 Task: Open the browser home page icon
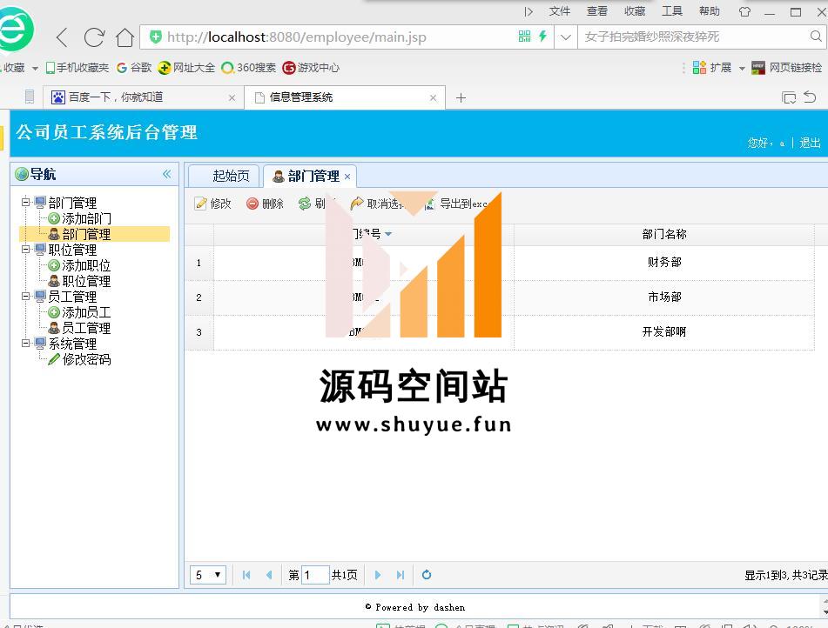[x=125, y=37]
